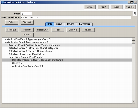The image size is (138, 108).
Task: Click the Pārbaudīt button
Action: [x=27, y=22]
